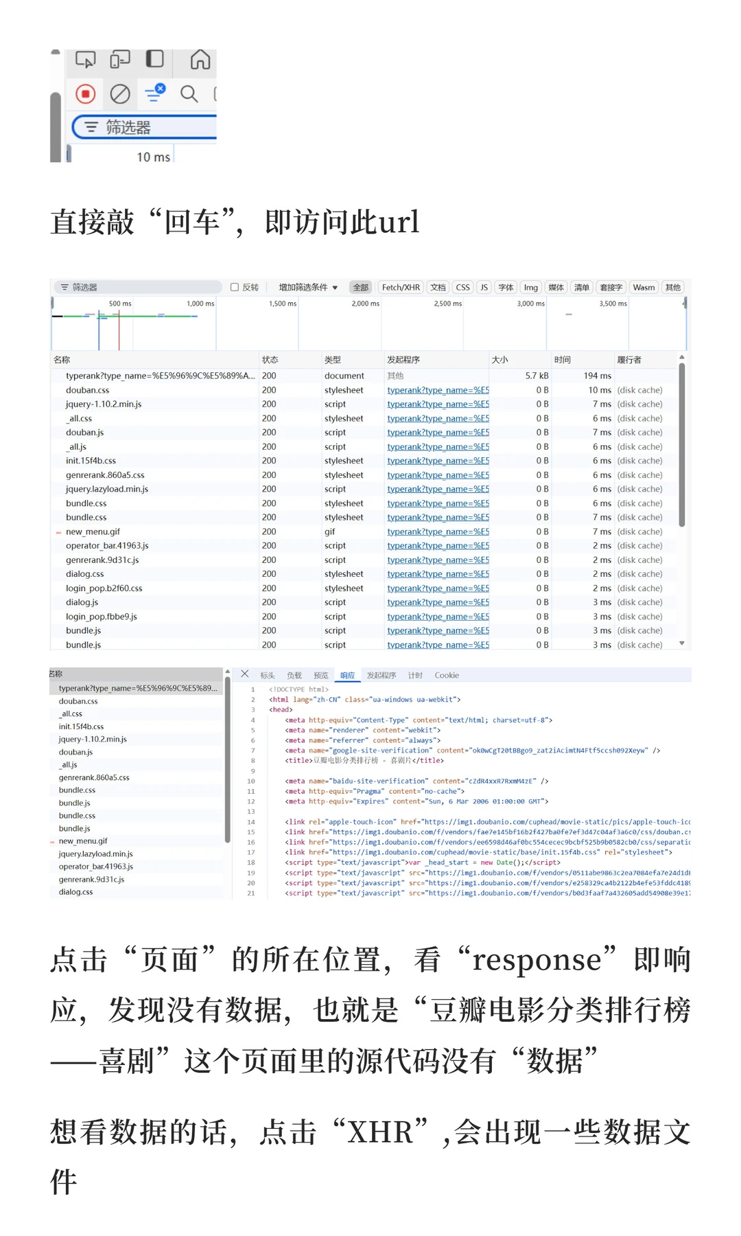The width and height of the screenshot is (741, 1236).
Task: Select the typerank?type_name document request row
Action: (364, 376)
